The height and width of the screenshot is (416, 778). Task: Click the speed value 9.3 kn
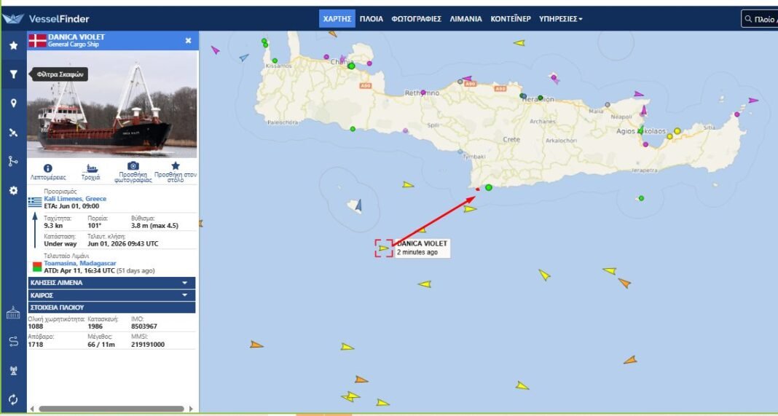(x=53, y=226)
